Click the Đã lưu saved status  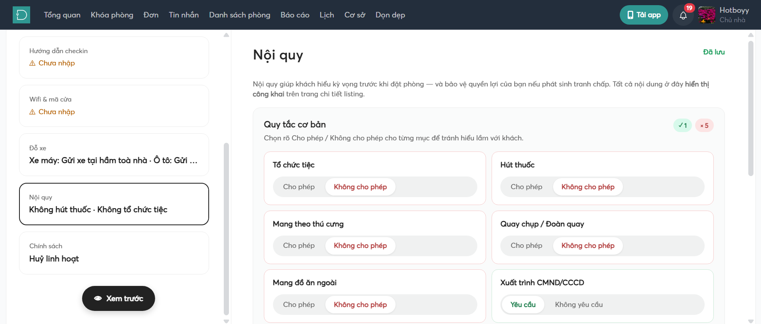(714, 52)
